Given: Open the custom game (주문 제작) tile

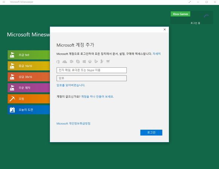Looking at the screenshot, I should (29, 88).
